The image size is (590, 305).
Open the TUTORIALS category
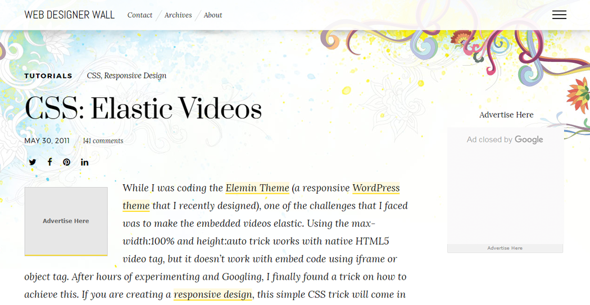pyautogui.click(x=48, y=76)
